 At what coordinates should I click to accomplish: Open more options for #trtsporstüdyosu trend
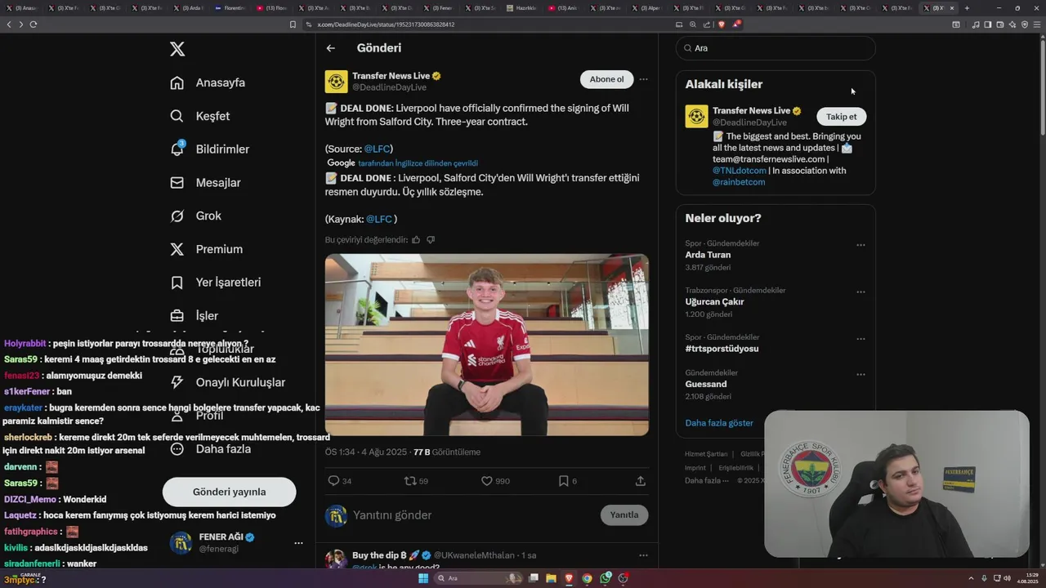point(860,339)
